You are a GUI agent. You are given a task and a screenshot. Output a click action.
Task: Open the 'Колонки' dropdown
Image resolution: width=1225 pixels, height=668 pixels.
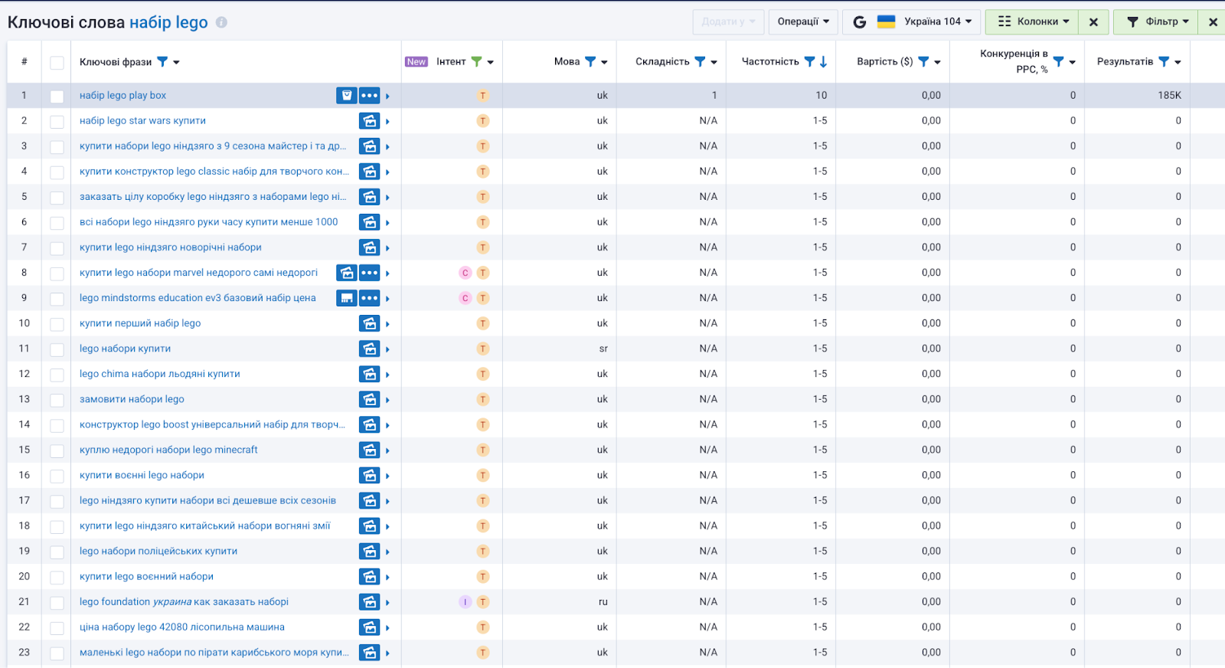click(x=1032, y=21)
